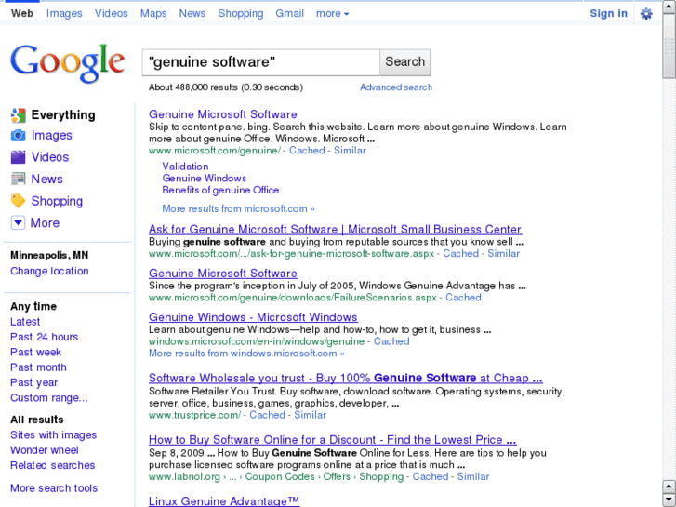Open Wonder wheel view
The image size is (676, 507).
[45, 450]
